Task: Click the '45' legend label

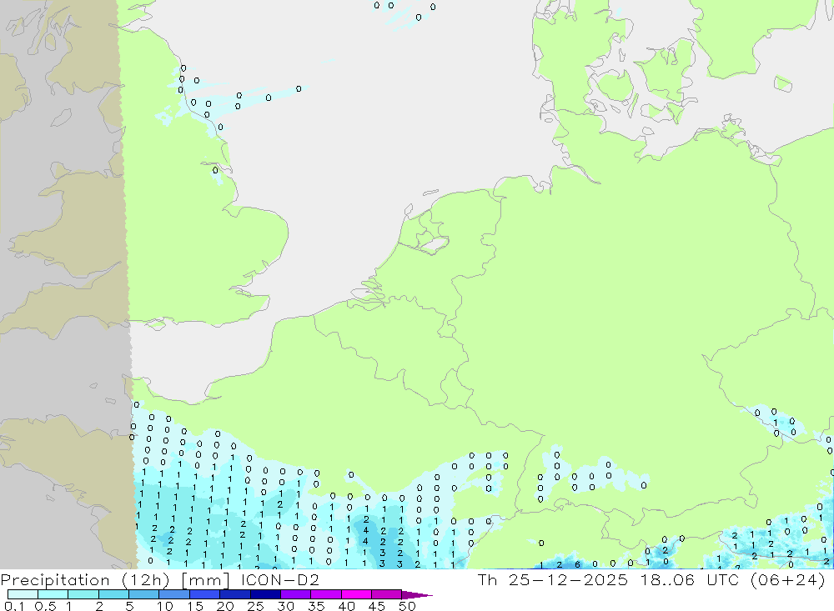Action: pyautogui.click(x=377, y=606)
